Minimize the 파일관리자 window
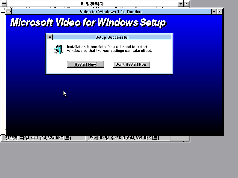The height and width of the screenshot is (178, 238). [x=180, y=4]
